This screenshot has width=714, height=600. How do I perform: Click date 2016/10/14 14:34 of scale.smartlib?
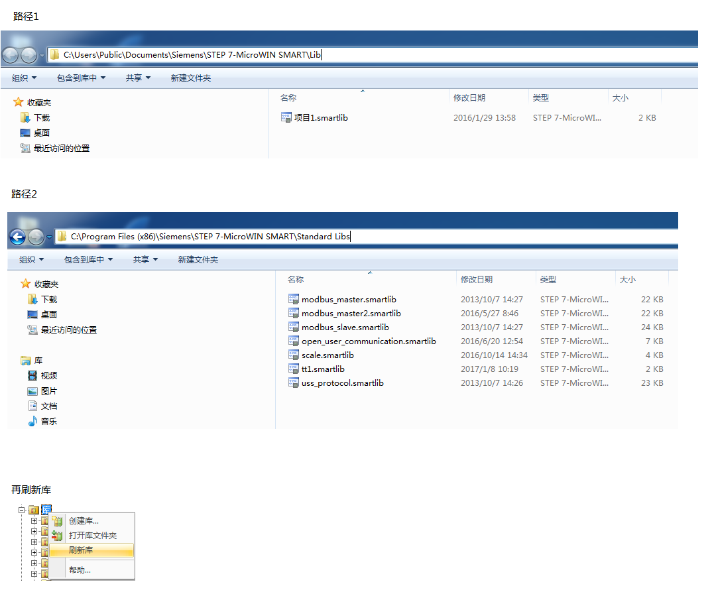pos(494,355)
